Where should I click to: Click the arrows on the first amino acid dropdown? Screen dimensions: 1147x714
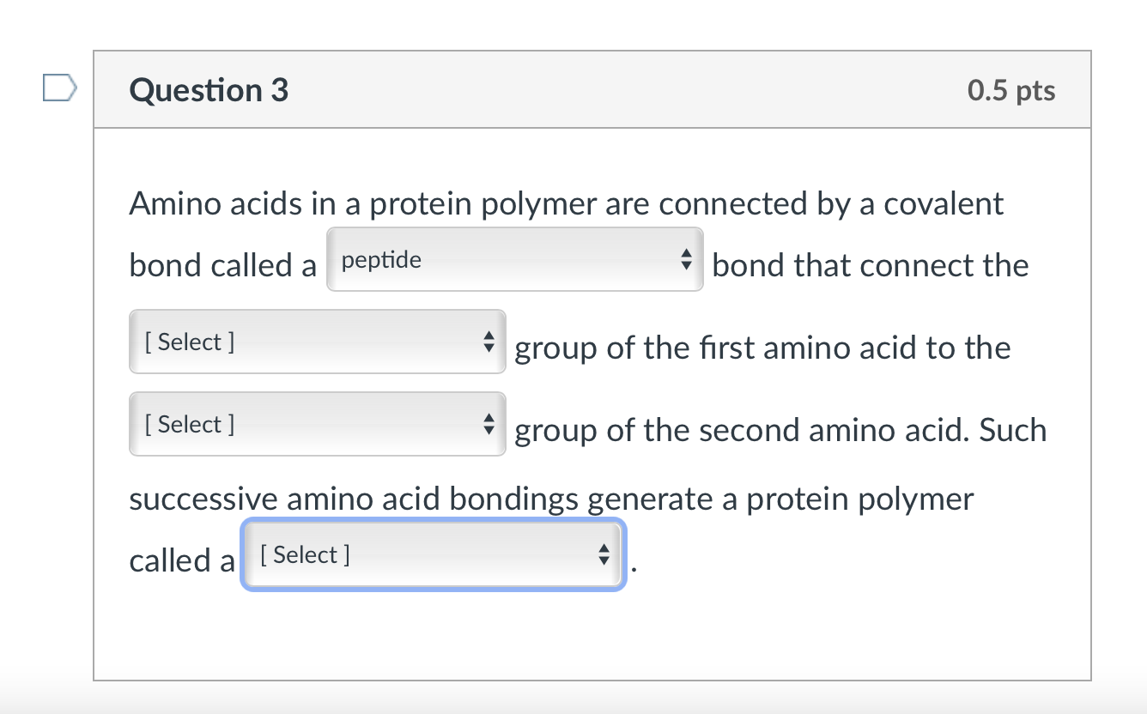point(489,342)
